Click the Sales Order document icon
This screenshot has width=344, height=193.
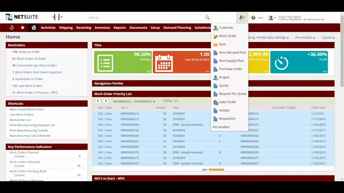pyautogui.click(x=216, y=102)
